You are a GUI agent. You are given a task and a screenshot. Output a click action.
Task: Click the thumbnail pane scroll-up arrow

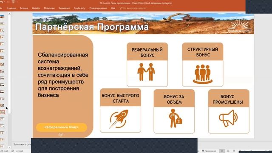[x=9, y=13]
